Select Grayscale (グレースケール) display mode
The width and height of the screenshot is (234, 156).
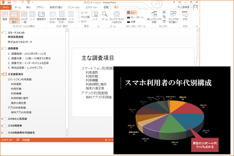click(x=135, y=17)
